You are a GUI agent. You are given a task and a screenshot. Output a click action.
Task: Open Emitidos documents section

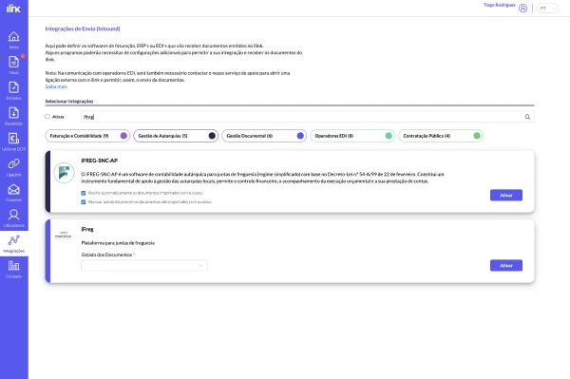click(x=14, y=90)
